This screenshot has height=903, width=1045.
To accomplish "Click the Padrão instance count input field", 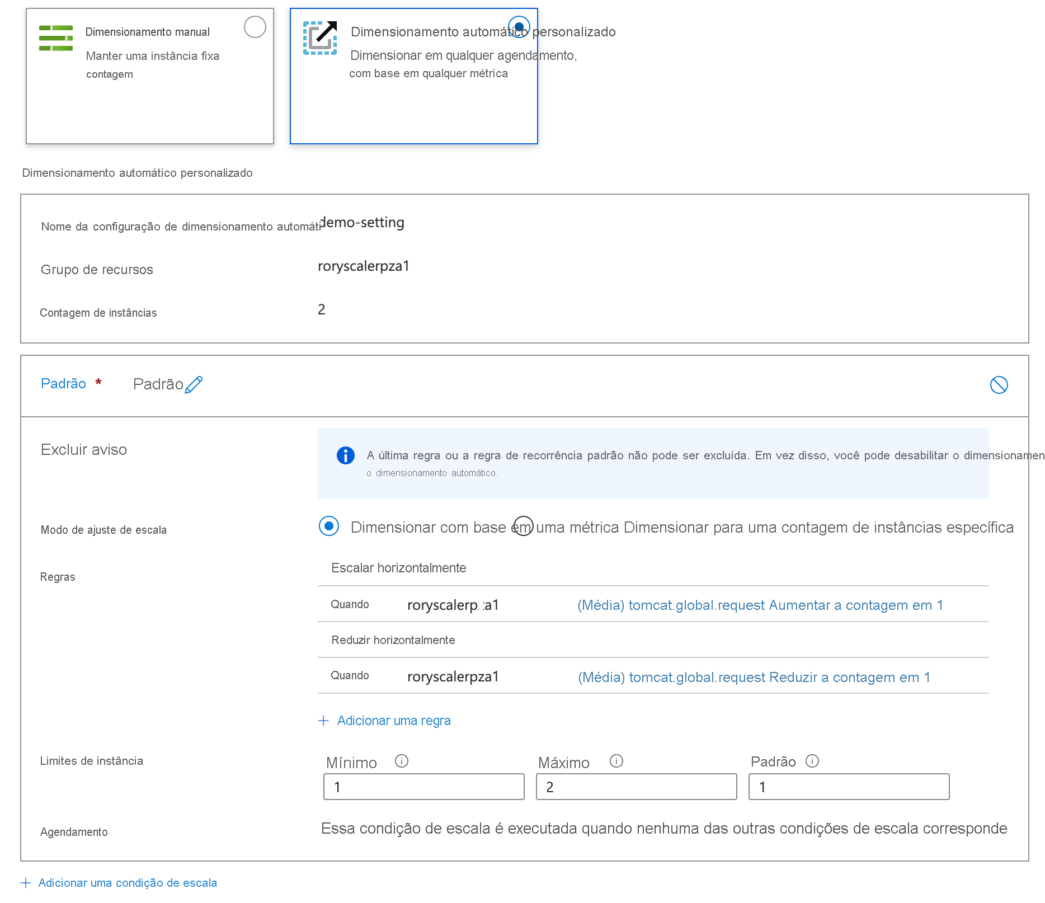I will coord(849,787).
